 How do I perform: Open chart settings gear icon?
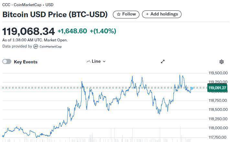[222, 62]
